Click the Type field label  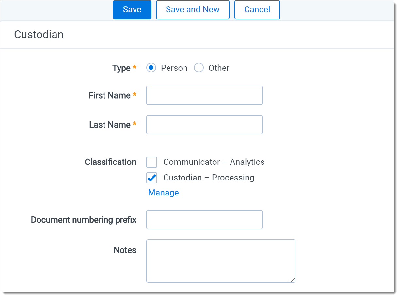pos(121,68)
